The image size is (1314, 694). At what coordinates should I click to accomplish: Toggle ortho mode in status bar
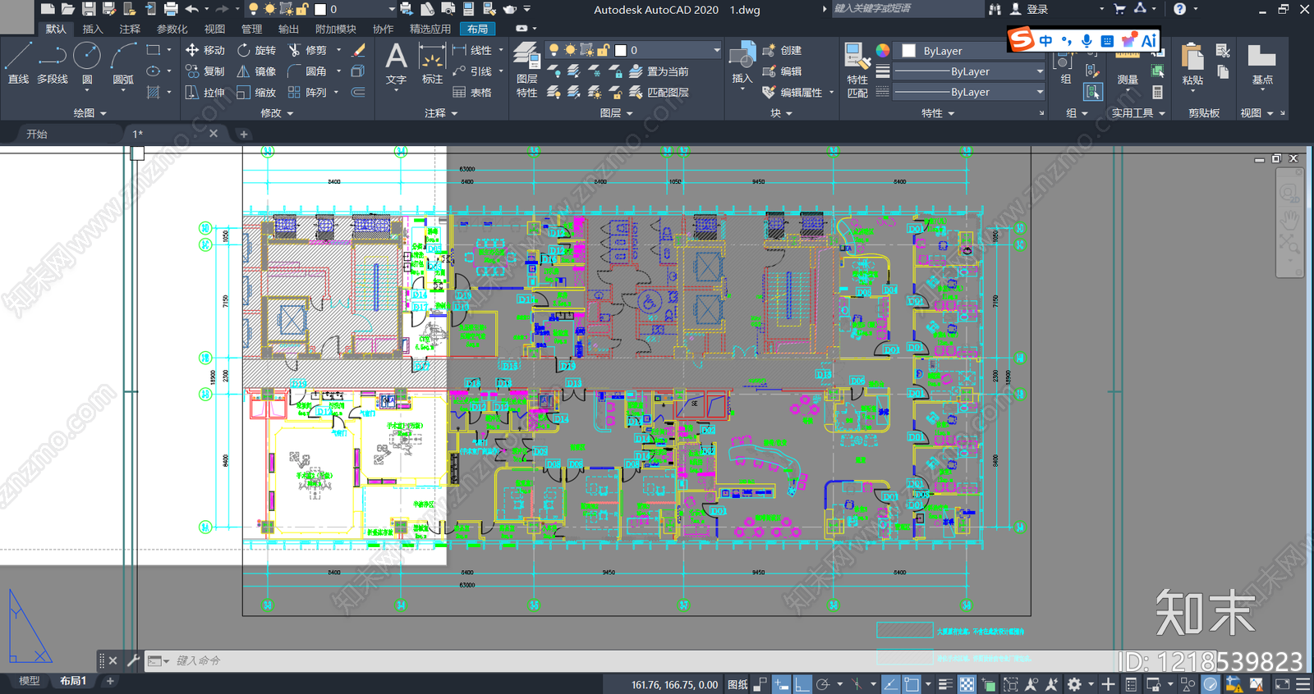[x=802, y=684]
